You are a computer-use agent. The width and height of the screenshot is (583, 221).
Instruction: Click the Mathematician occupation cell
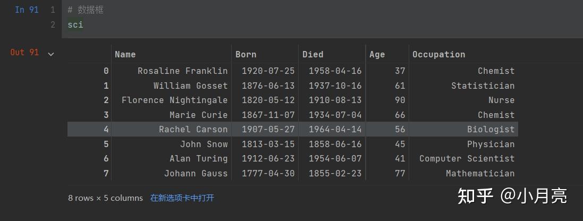480,173
